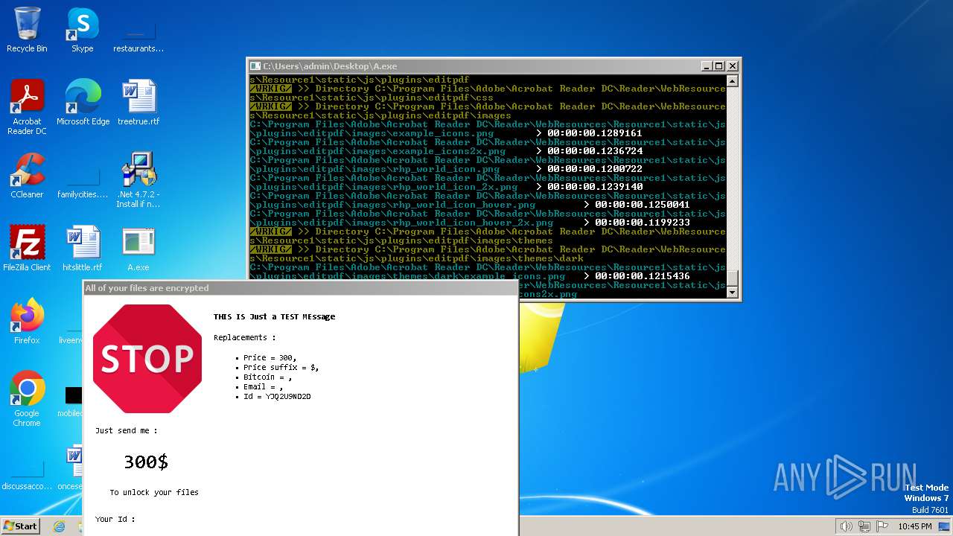Click 'To unlock your files' text
Image resolution: width=953 pixels, height=536 pixels.
pyautogui.click(x=154, y=493)
